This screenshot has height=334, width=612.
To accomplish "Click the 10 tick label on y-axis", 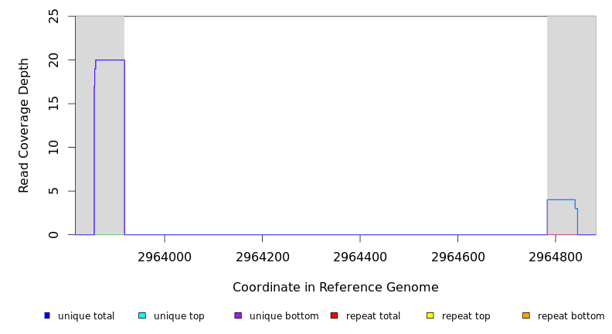I will 53,147.
